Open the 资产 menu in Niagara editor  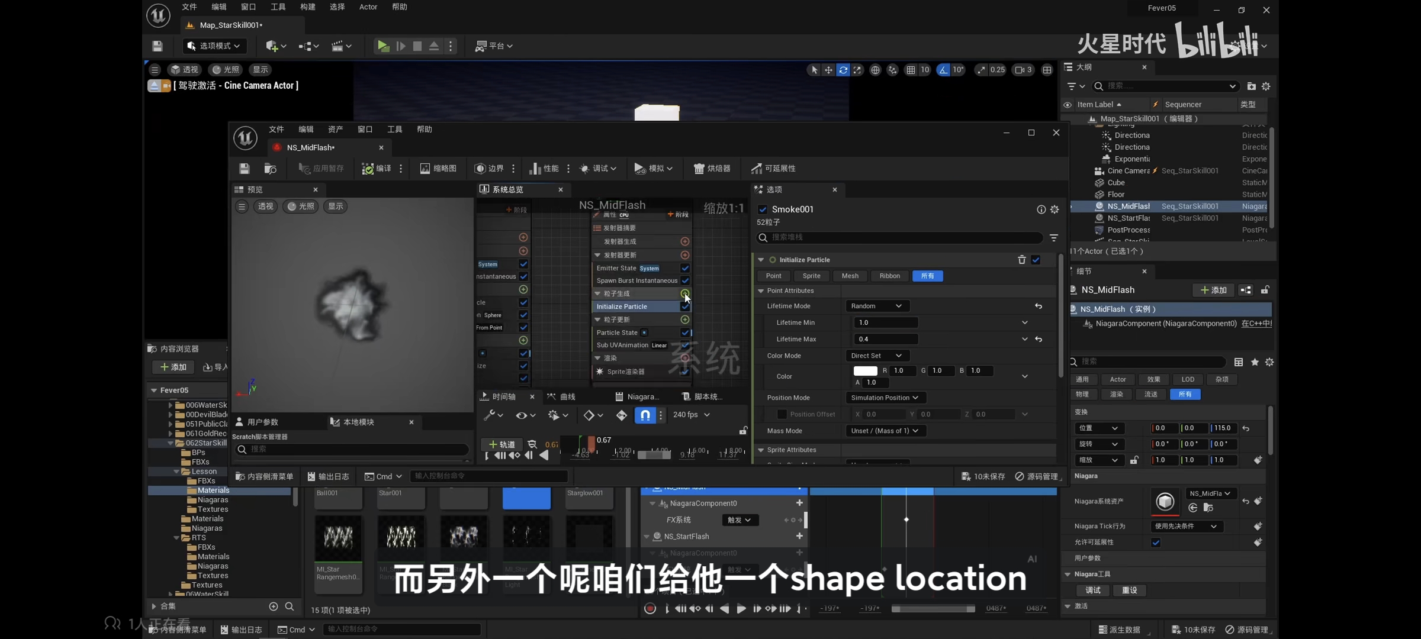335,129
